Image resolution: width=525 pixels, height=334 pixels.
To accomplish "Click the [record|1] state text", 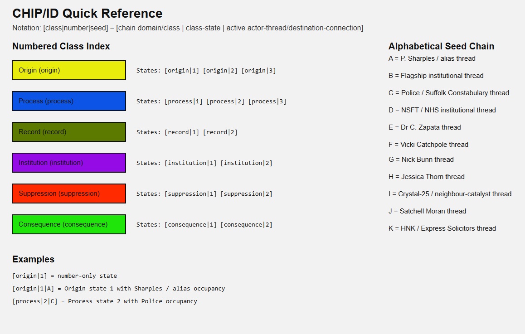I will 182,132.
